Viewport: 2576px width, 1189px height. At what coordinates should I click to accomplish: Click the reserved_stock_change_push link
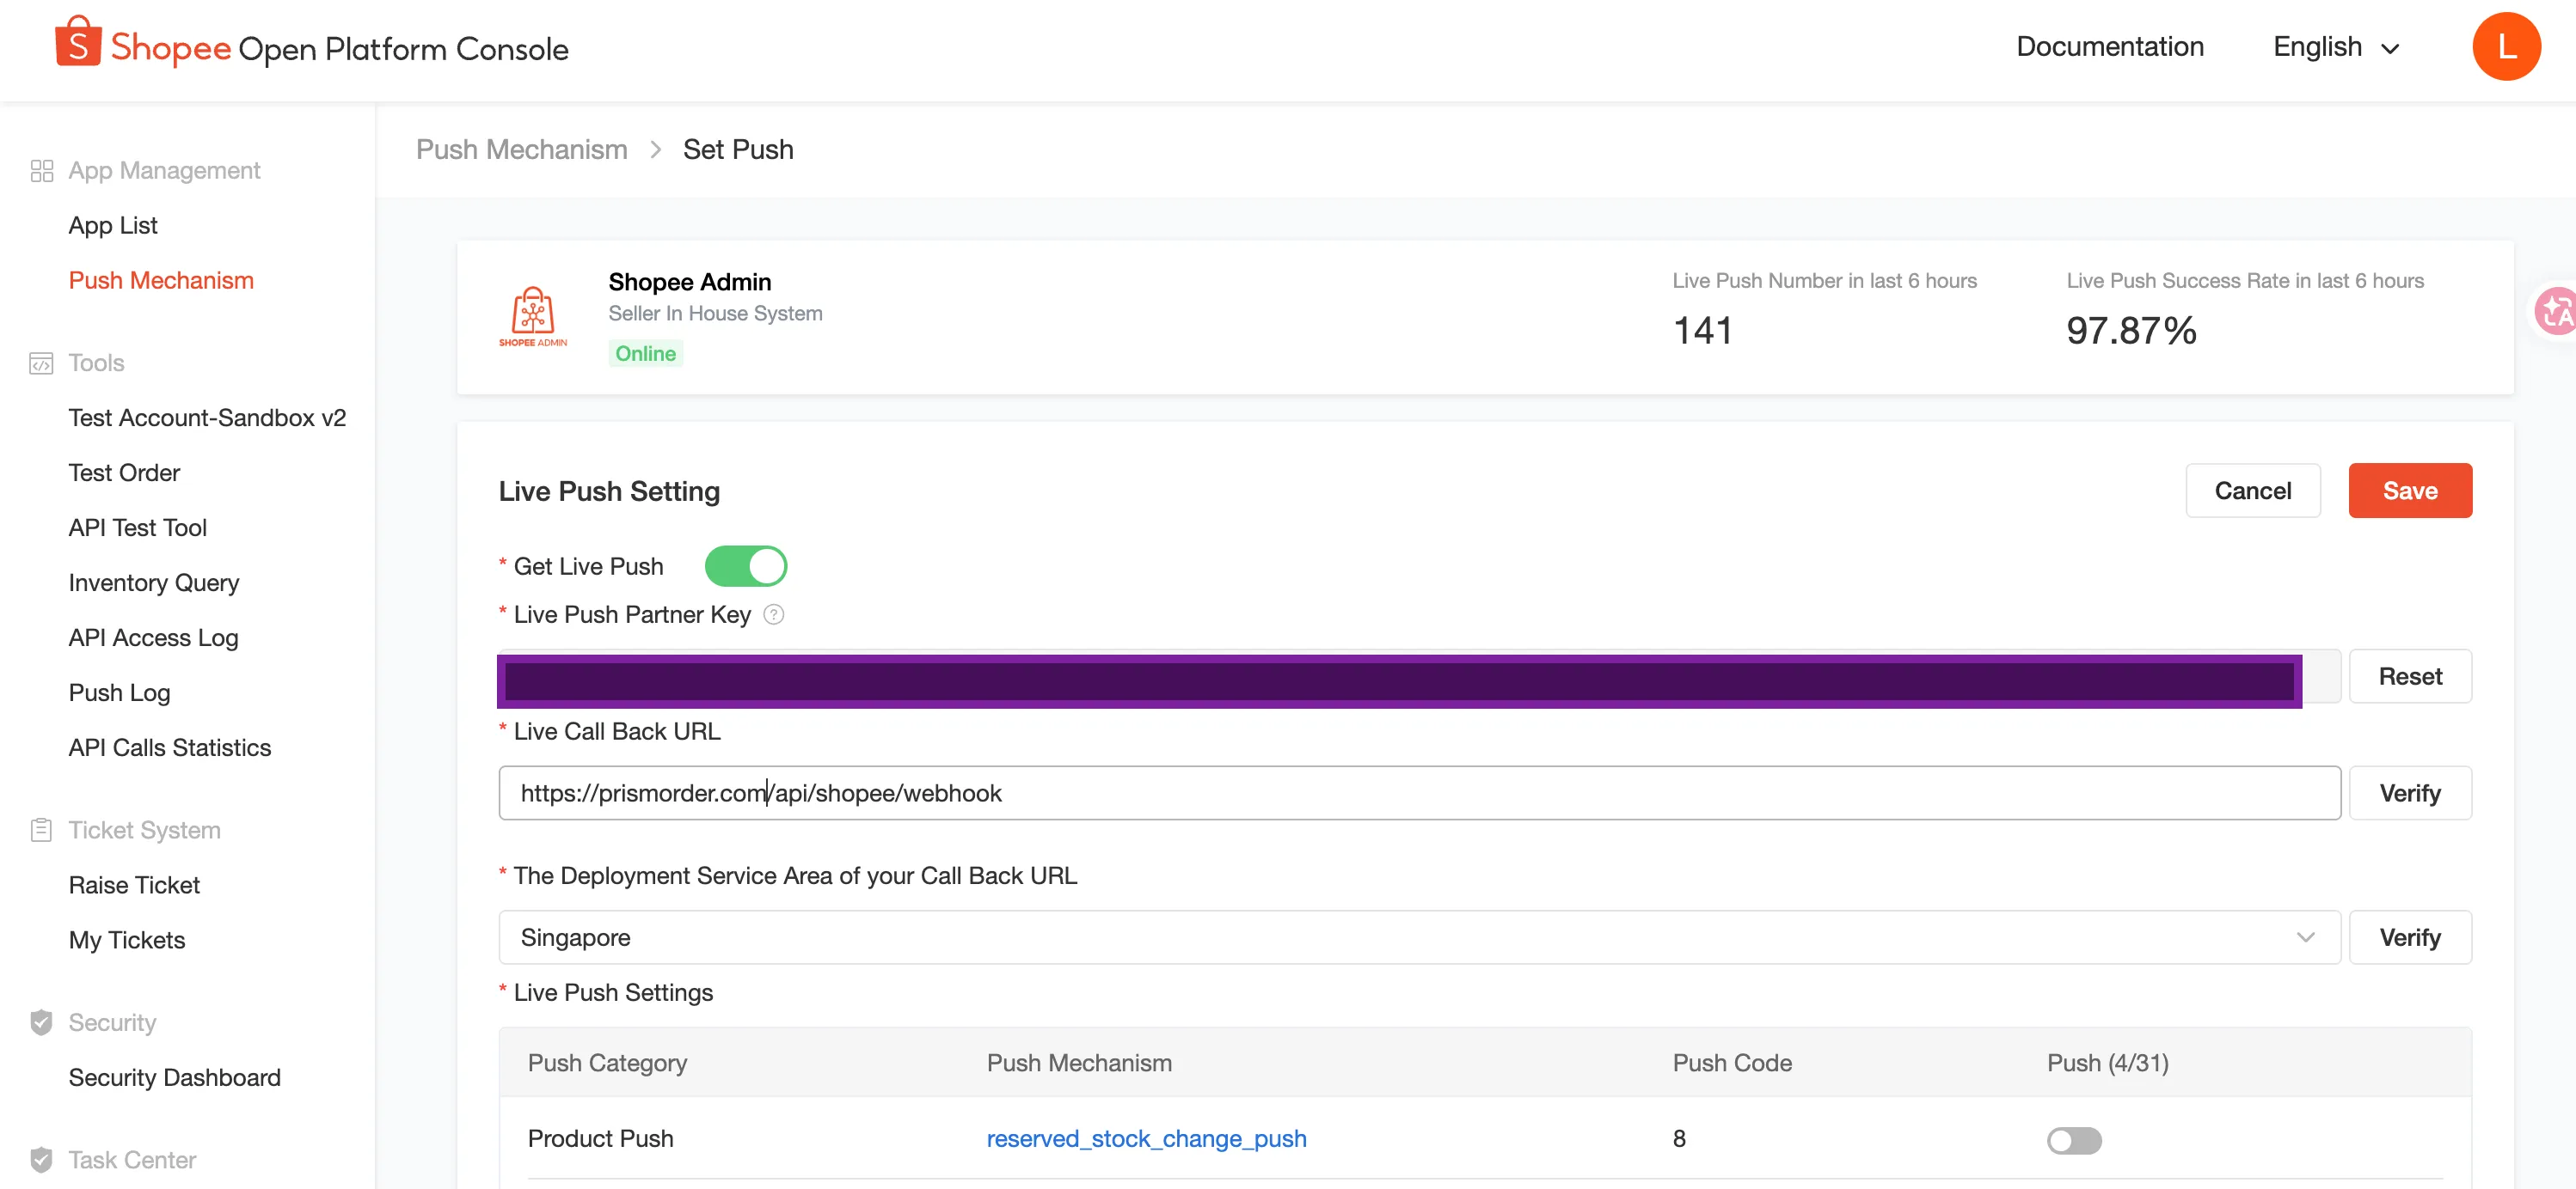point(1146,1139)
